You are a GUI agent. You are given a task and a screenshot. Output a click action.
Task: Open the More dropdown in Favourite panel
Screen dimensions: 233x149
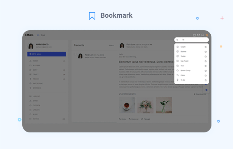(x=112, y=45)
